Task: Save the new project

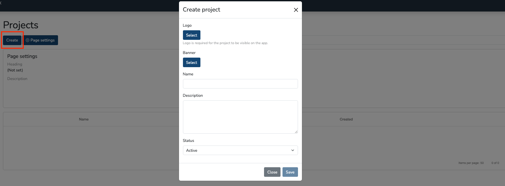Action: [x=290, y=172]
